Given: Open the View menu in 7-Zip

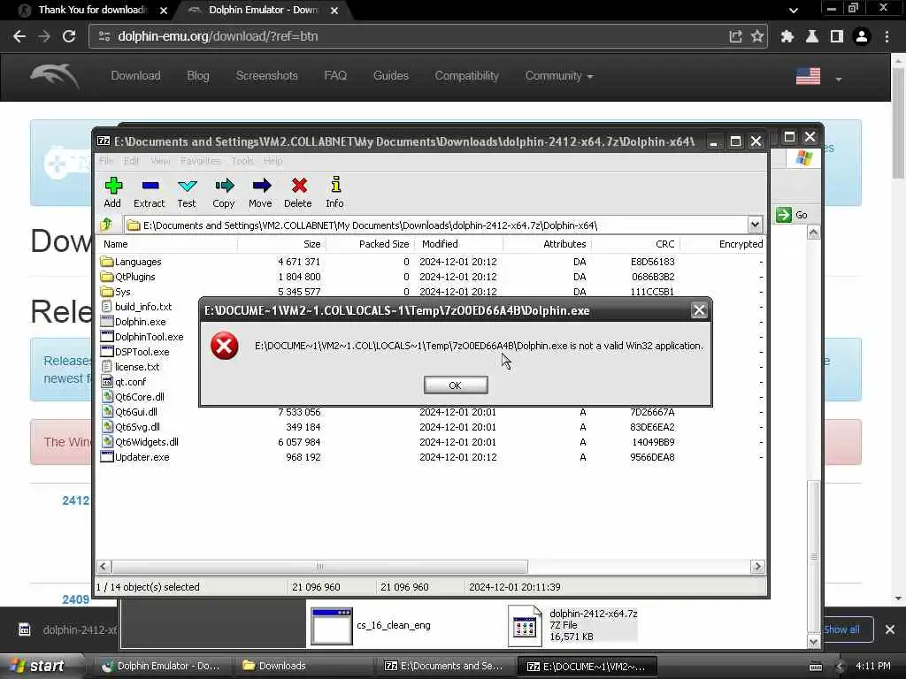Looking at the screenshot, I should click(160, 161).
